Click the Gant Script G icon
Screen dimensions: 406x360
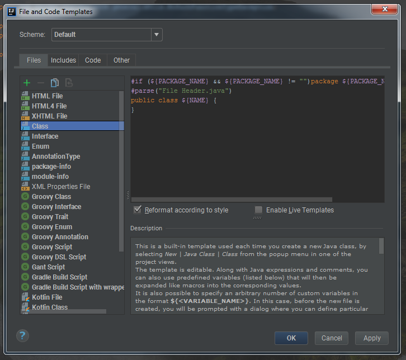(25, 267)
